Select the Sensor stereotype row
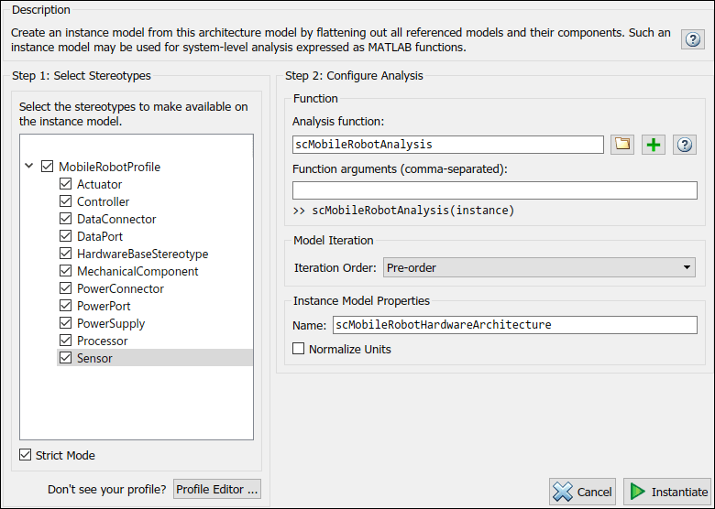This screenshot has height=509, width=715. [x=95, y=358]
